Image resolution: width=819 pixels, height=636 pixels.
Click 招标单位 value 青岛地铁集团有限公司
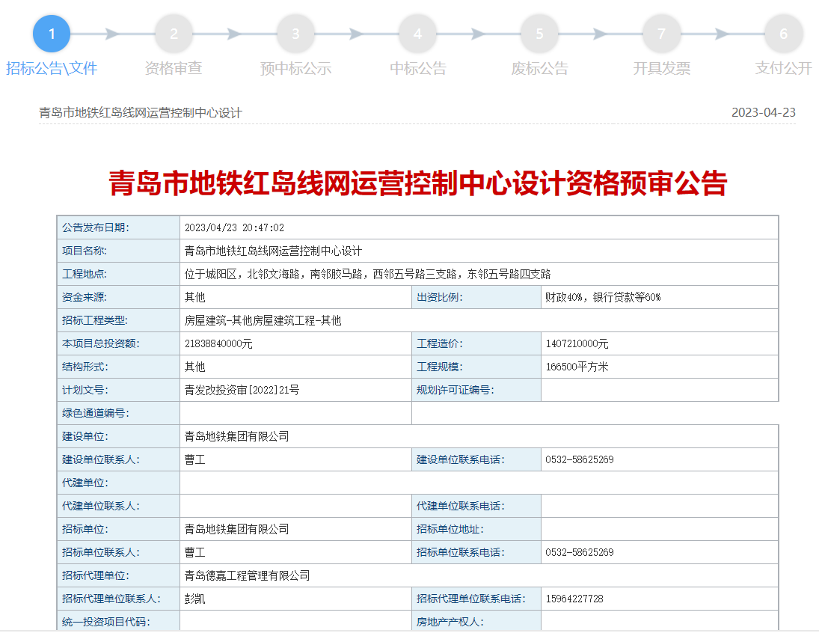tap(236, 530)
